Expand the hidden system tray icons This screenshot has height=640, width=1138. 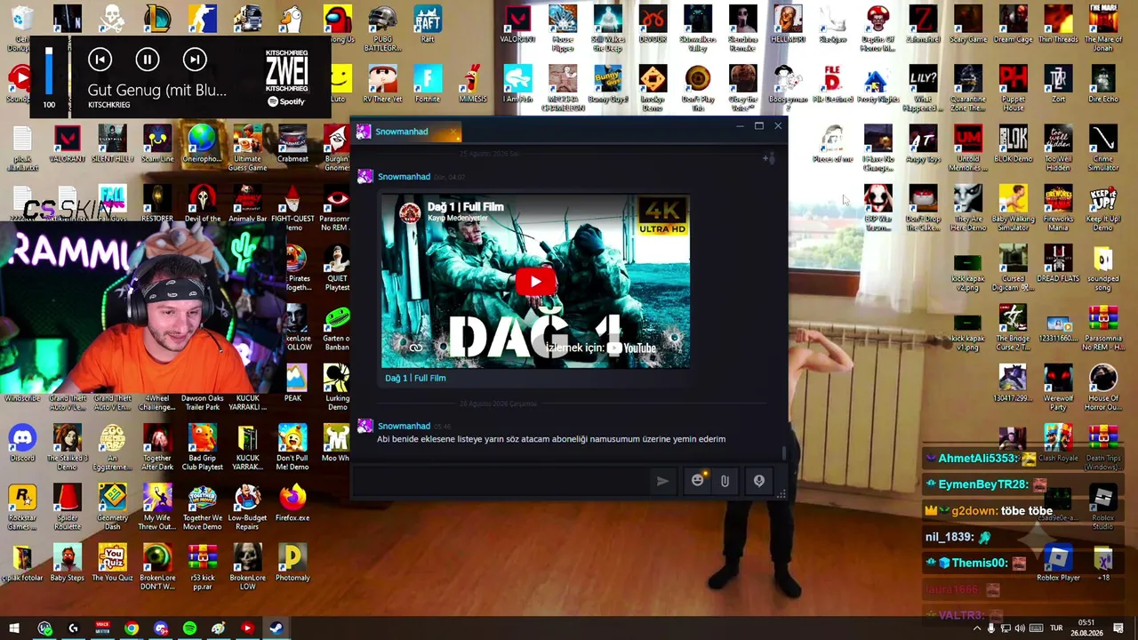(977, 628)
